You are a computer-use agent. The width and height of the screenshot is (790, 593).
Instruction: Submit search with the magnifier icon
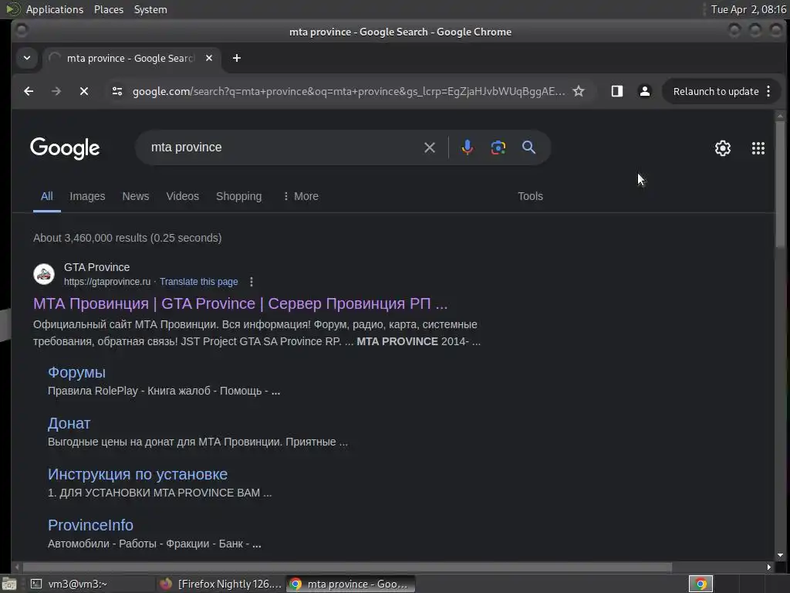coord(528,147)
